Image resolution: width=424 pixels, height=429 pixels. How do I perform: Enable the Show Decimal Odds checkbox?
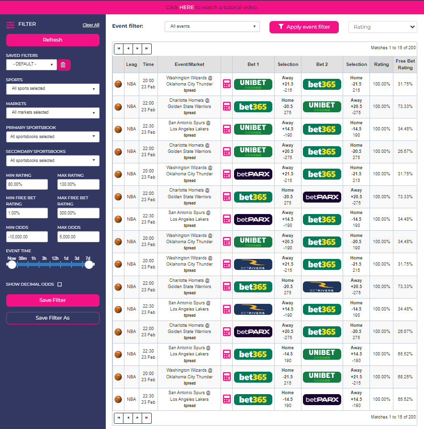(x=59, y=284)
